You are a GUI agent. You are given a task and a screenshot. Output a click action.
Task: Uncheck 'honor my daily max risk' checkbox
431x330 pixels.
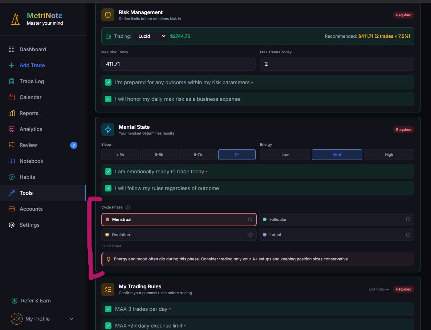point(108,99)
